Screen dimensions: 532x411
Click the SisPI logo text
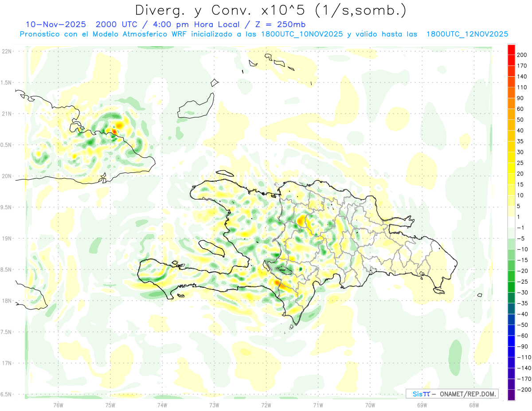coord(421,394)
